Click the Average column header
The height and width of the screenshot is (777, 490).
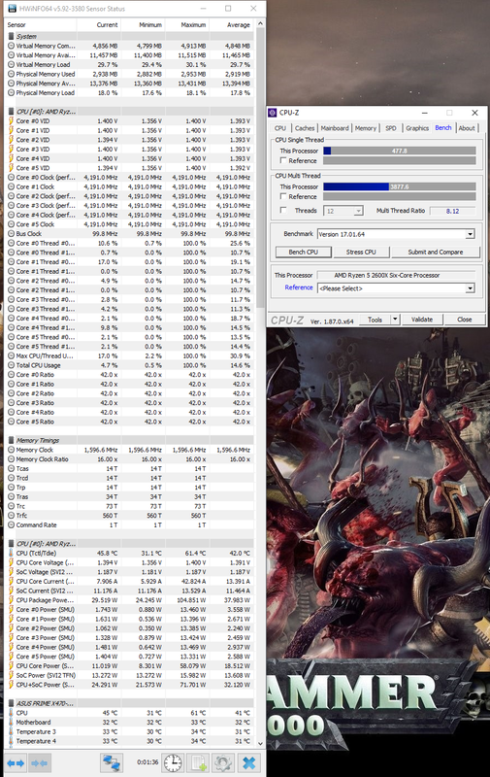click(231, 25)
